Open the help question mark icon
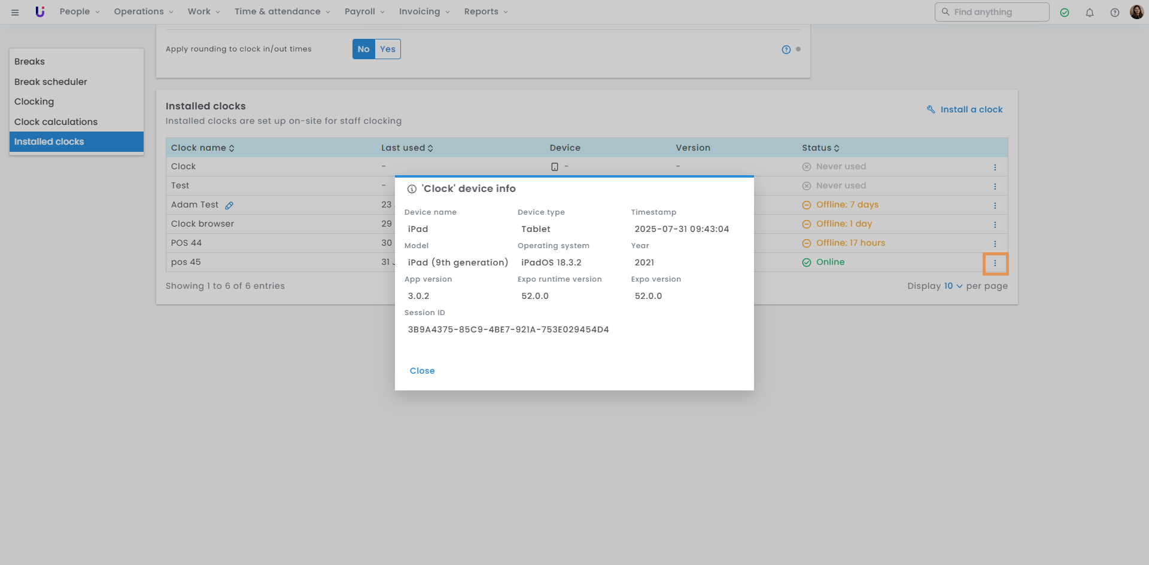Viewport: 1149px width, 565px height. point(1114,13)
